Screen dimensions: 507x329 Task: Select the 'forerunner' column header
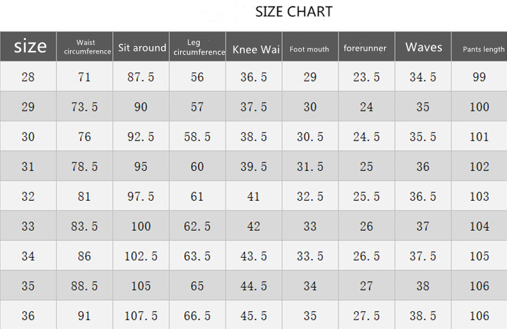point(365,48)
